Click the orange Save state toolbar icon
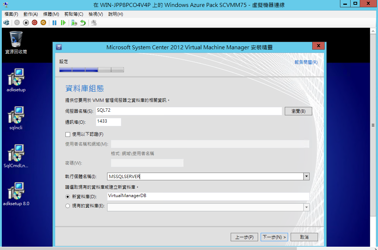378x250 pixels. click(x=43, y=23)
